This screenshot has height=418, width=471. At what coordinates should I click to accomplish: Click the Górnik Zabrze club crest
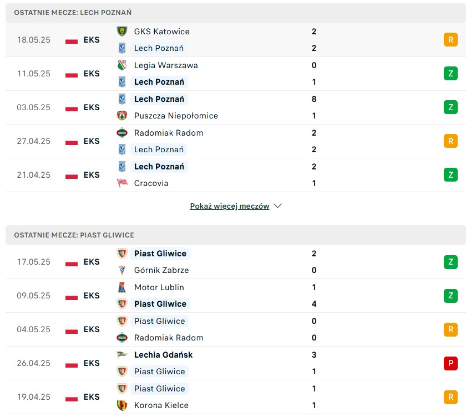[x=122, y=270]
